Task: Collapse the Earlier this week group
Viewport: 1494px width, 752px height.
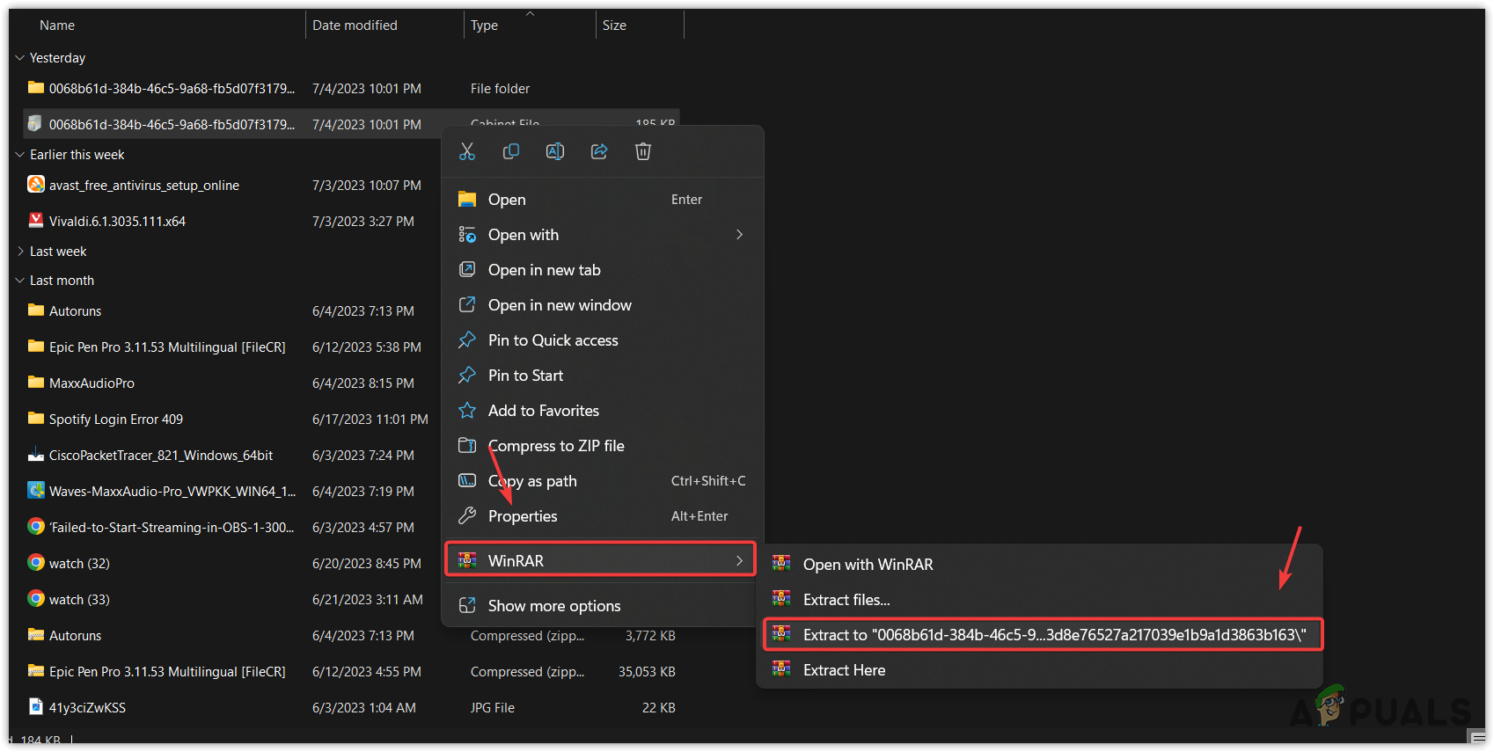Action: tap(20, 155)
